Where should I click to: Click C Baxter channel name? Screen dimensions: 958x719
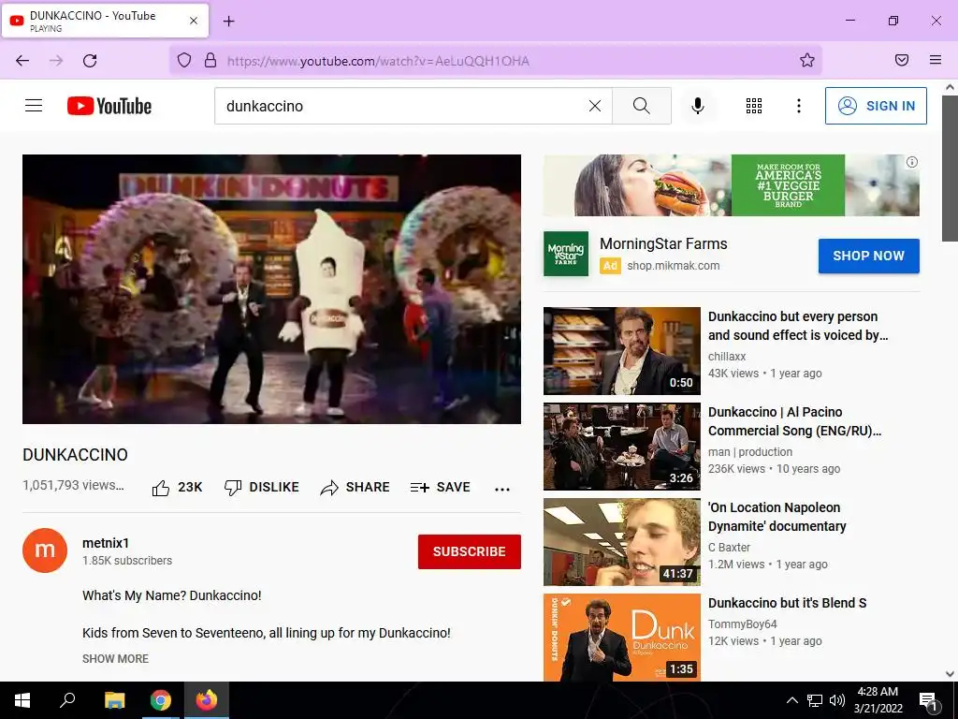(x=729, y=547)
